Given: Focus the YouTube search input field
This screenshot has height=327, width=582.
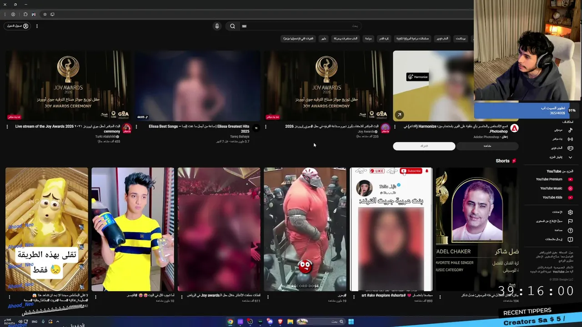Looking at the screenshot, I should pyautogui.click(x=300, y=26).
